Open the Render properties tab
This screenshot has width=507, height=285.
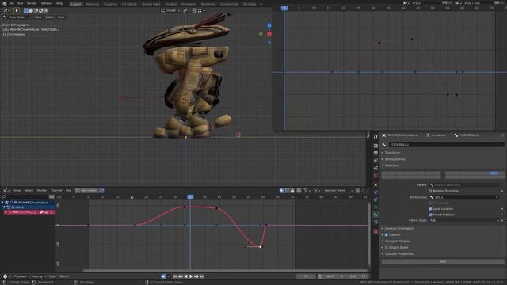click(x=375, y=146)
